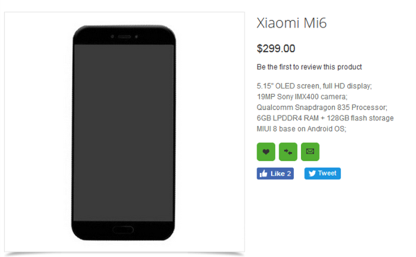Click the Like count number 2
This screenshot has width=416, height=257.
289,173
